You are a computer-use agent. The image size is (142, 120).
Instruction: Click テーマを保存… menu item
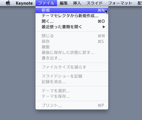click(x=72, y=96)
